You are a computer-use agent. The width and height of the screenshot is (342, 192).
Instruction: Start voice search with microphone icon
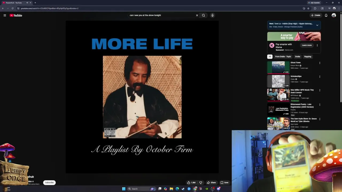[x=212, y=15]
